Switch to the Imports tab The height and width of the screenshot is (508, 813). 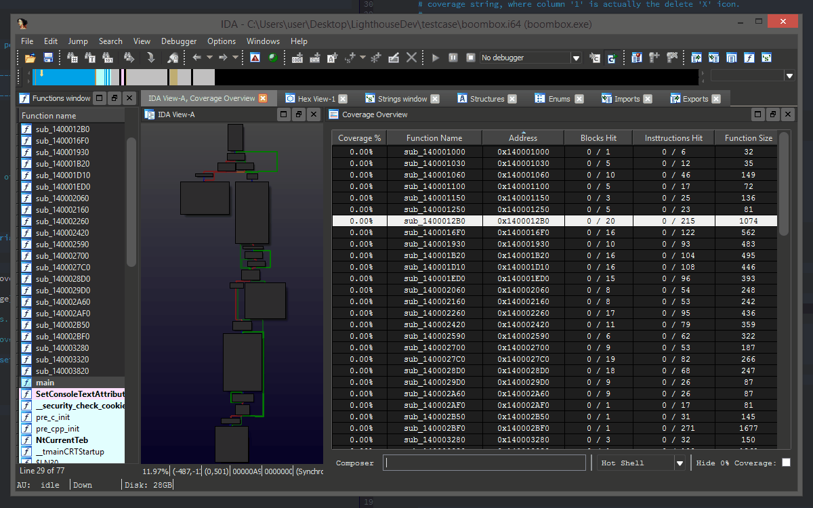627,99
